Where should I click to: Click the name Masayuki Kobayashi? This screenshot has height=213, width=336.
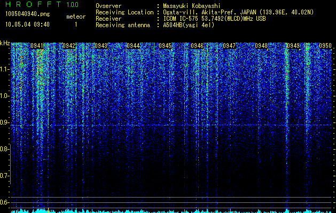click(x=192, y=6)
